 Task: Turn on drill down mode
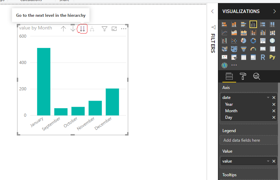point(73,29)
